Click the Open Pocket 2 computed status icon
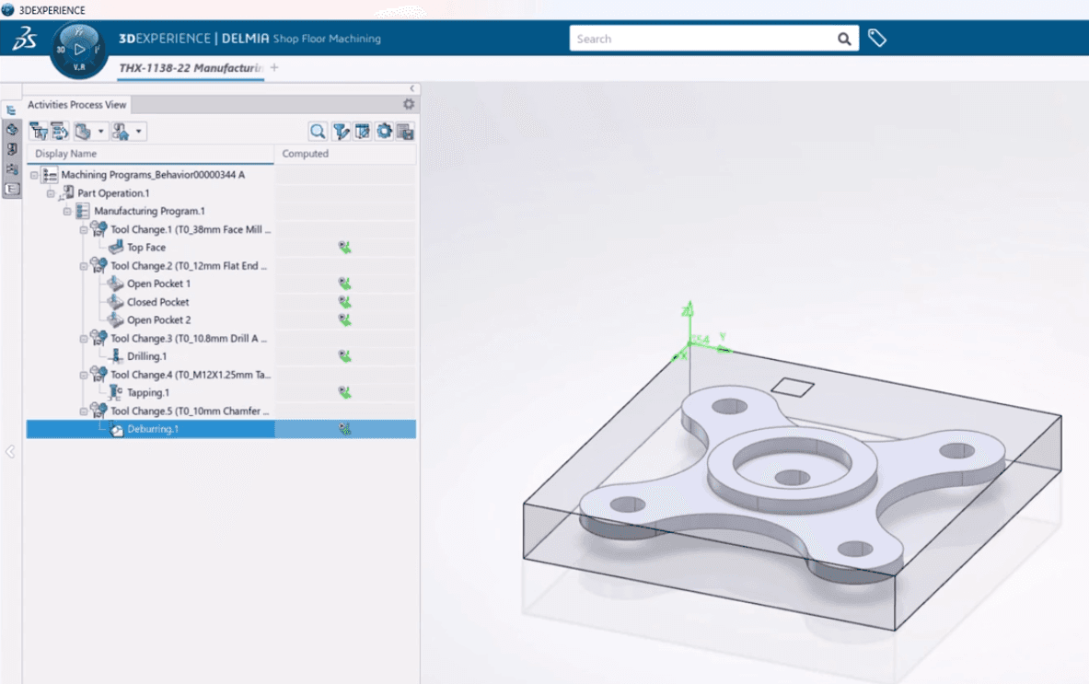Screen dimensions: 1089x684 coord(344,320)
